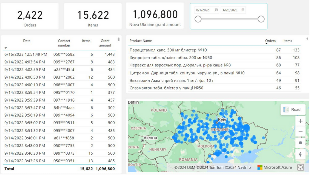Open the start date calendar picker icon
This screenshot has height=175, width=310.
tap(216, 10)
